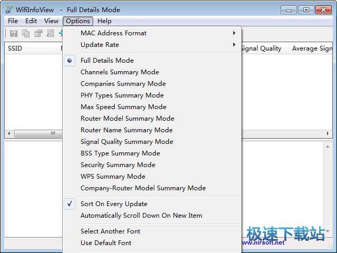Click the WifiInfoView app icon in title bar
This screenshot has height=253, width=337.
pyautogui.click(x=9, y=9)
